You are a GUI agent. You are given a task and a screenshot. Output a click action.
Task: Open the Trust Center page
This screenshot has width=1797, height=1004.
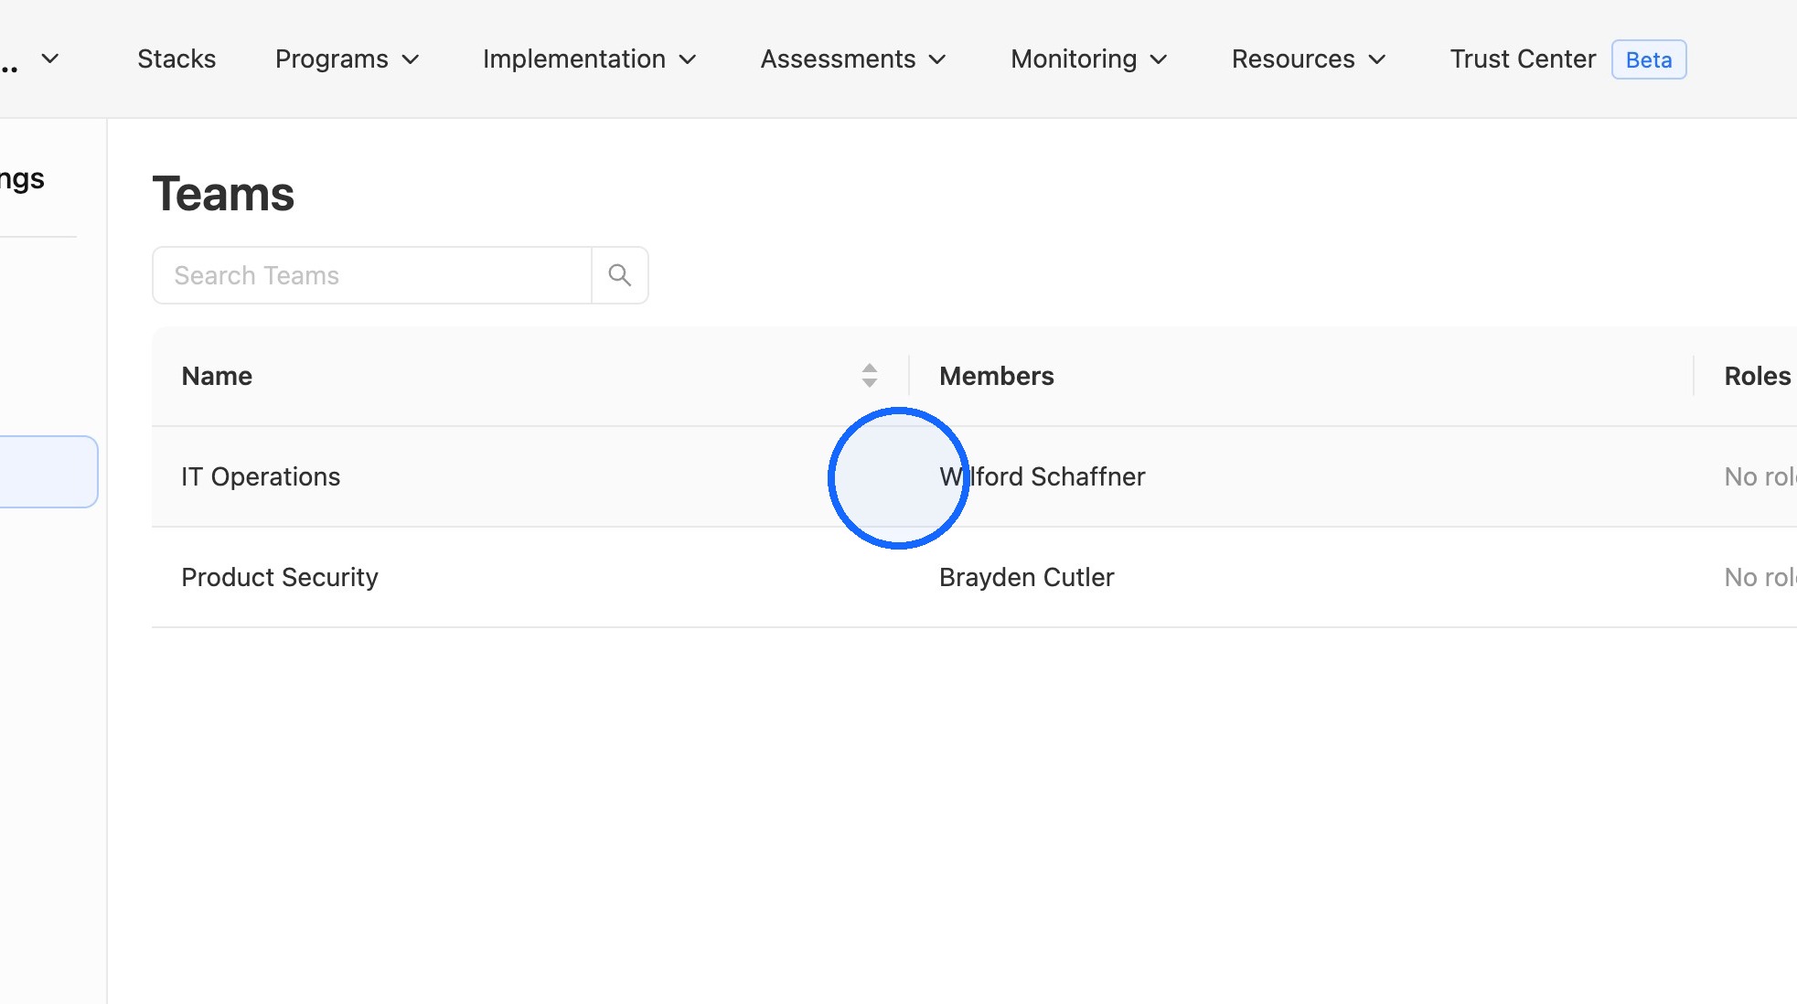1523,59
